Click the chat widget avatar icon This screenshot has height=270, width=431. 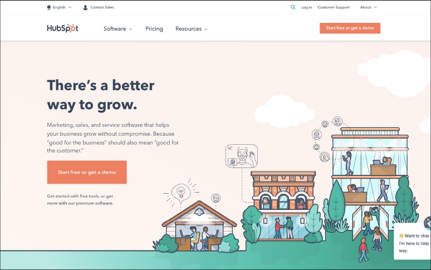click(428, 223)
